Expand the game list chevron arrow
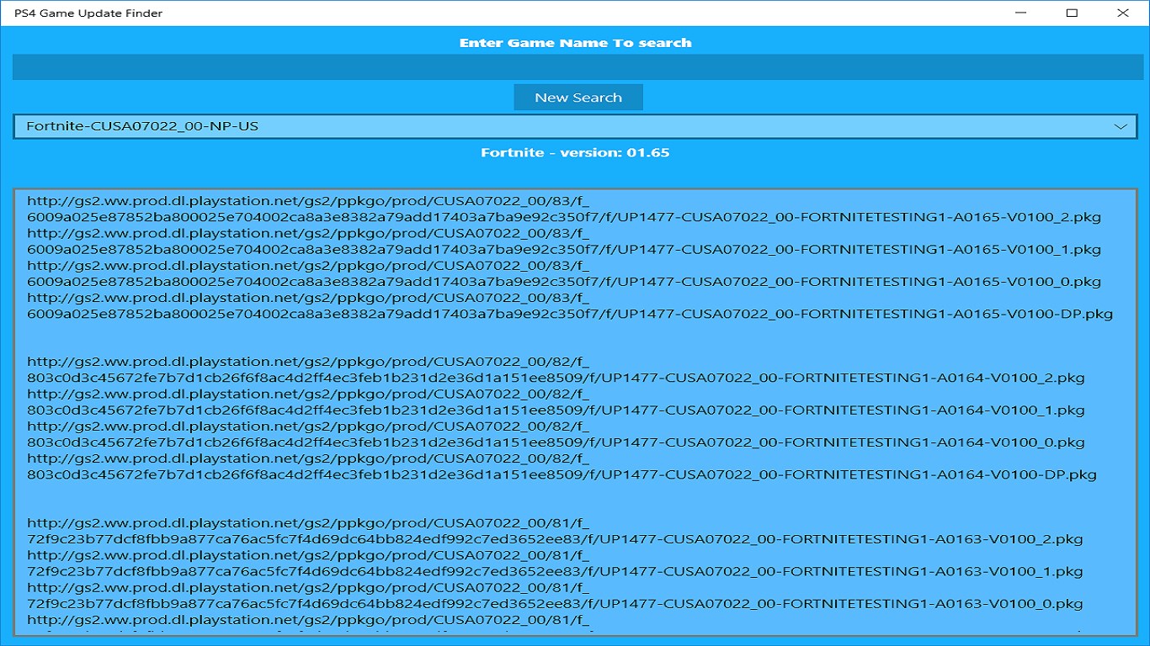Viewport: 1150px width, 646px height. point(1121,126)
